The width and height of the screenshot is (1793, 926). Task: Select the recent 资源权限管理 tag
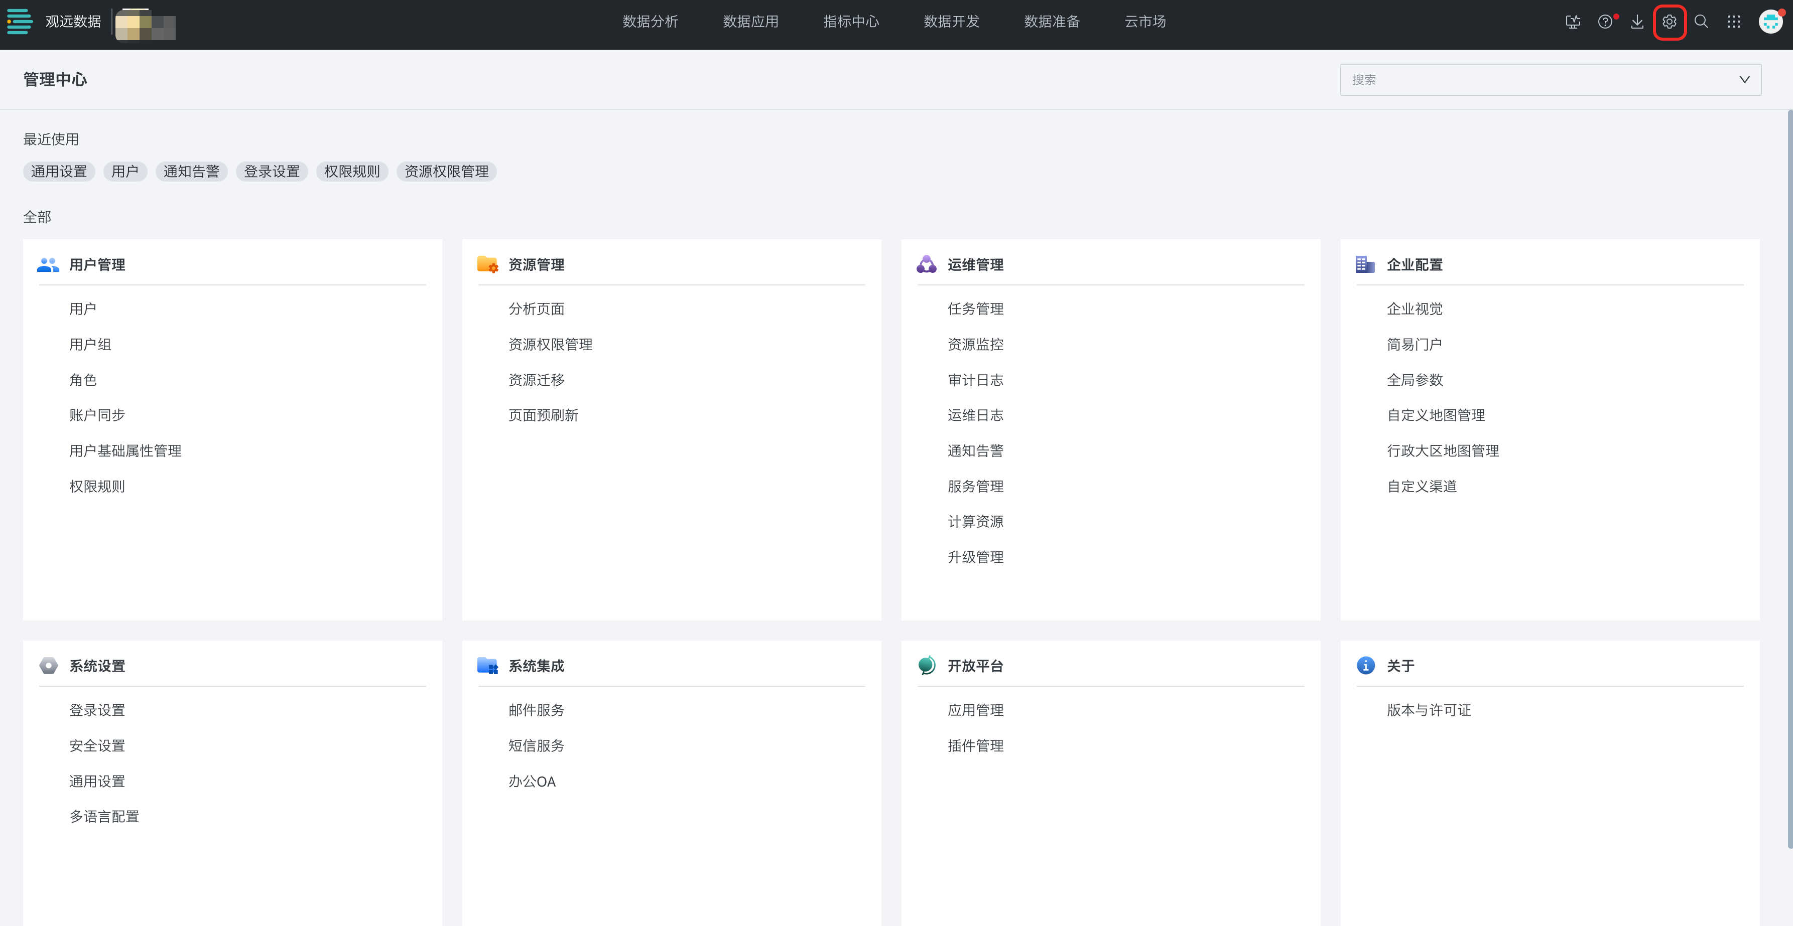[x=446, y=171]
